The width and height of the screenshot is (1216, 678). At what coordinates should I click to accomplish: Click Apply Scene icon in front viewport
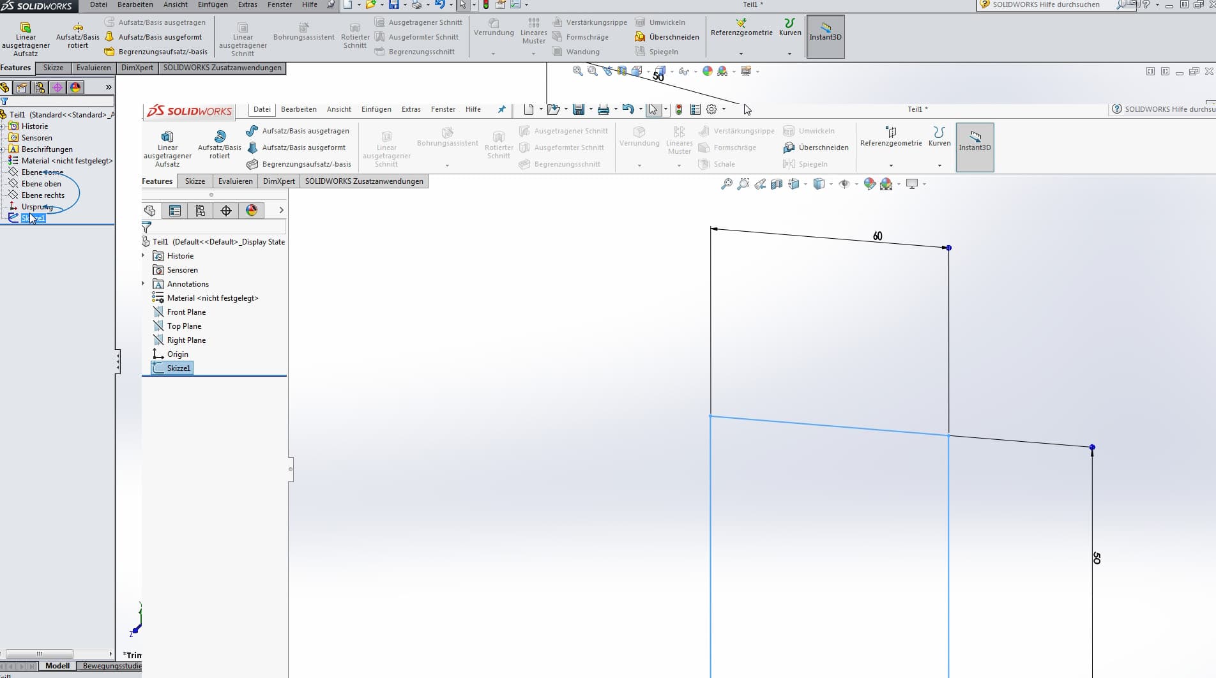coord(886,184)
